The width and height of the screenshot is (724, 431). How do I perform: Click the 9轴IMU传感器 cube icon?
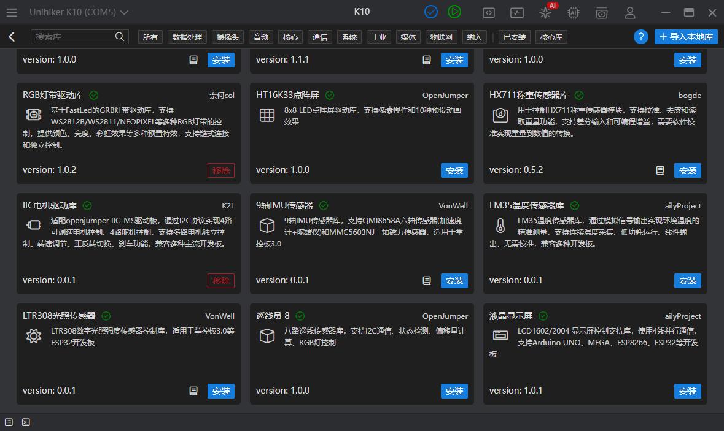267,225
